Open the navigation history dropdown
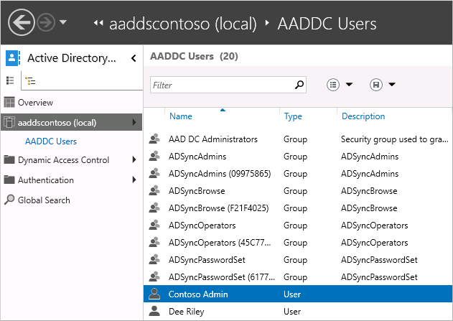453x321 pixels. [x=63, y=22]
